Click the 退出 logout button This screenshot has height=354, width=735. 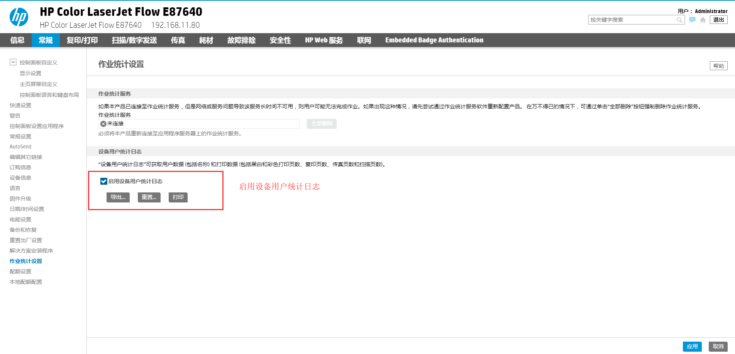click(x=719, y=20)
